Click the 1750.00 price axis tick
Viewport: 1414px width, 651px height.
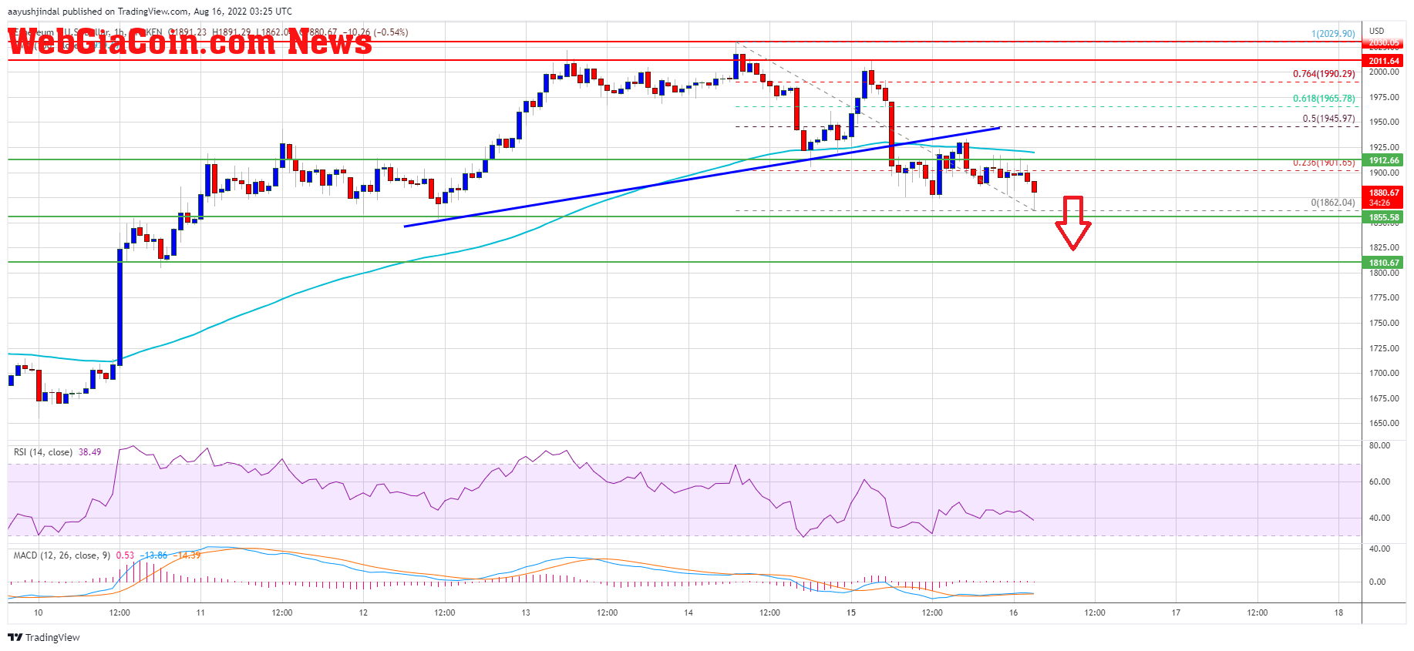click(x=1384, y=323)
